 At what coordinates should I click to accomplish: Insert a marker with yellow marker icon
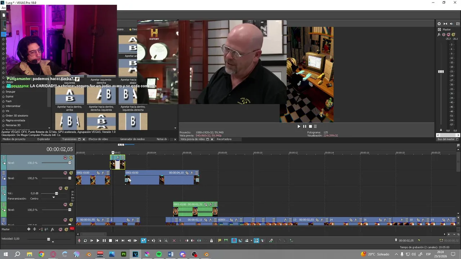pos(219,241)
